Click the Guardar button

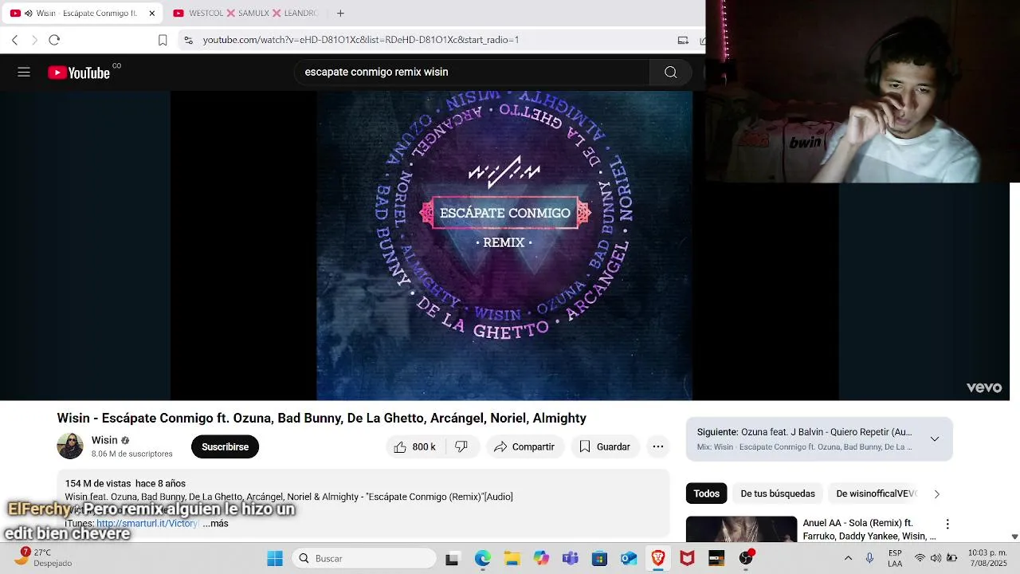click(605, 447)
